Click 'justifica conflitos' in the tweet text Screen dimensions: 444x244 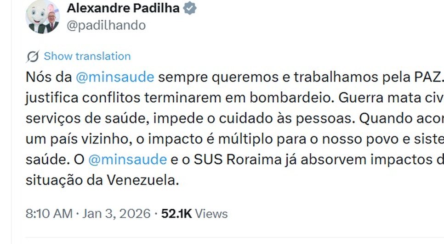coord(80,98)
